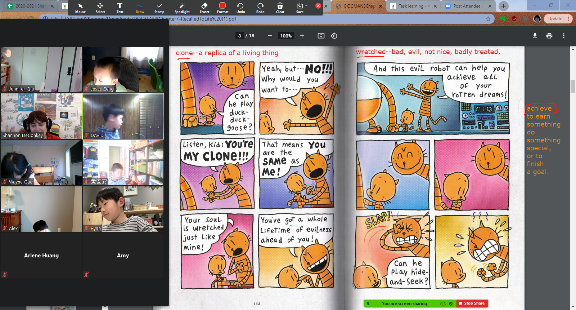
Task: Zoom out the PDF page
Action: [x=270, y=36]
